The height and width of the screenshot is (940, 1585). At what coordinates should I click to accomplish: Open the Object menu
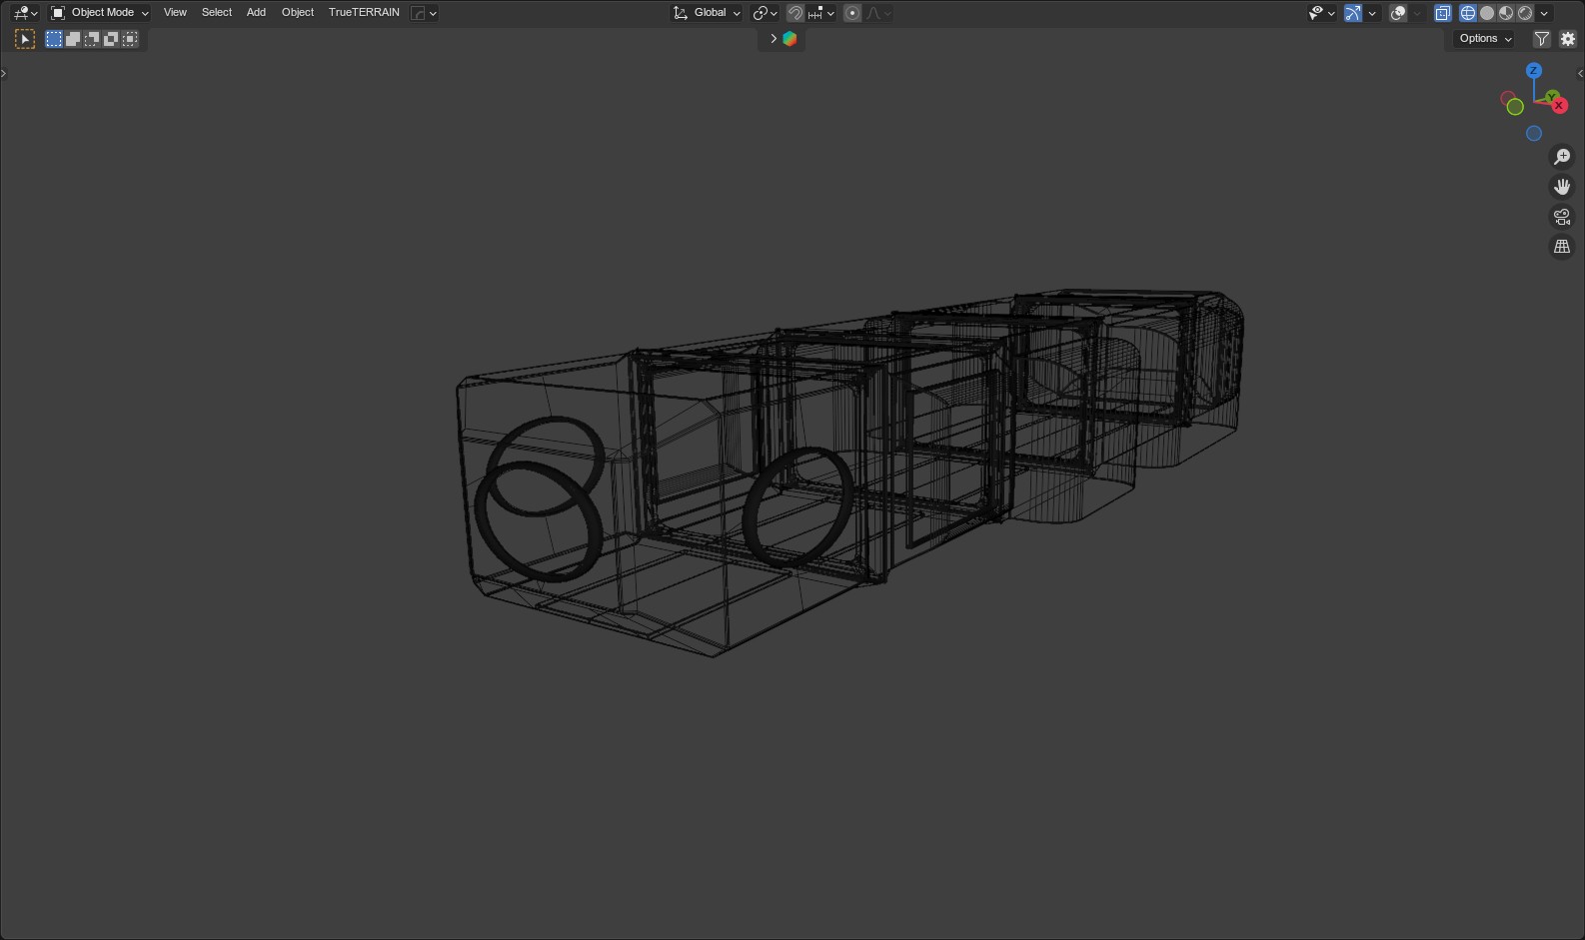click(298, 13)
